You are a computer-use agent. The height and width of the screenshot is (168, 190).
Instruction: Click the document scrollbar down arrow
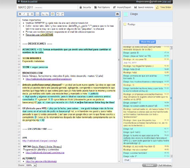(x=119, y=161)
